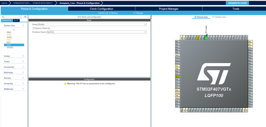Click pin PA2 on the chip
266x127 pixels.
point(178,106)
